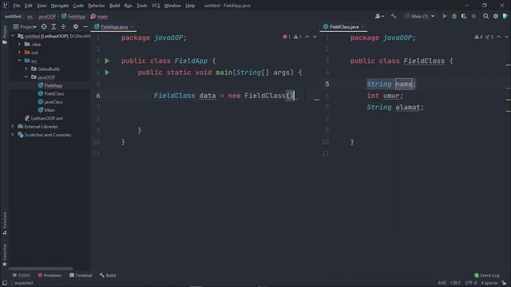
Task: Collapse the javaOOP package
Action: (26, 77)
